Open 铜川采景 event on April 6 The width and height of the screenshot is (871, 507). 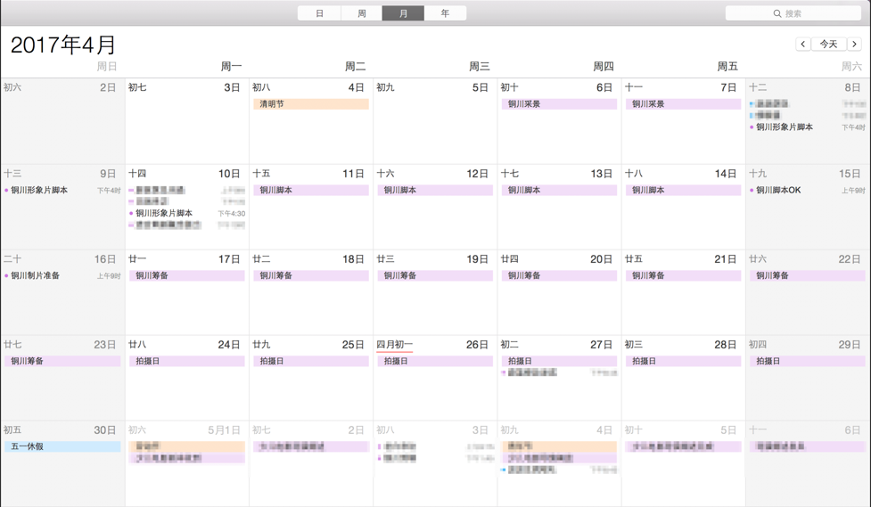[x=559, y=104]
